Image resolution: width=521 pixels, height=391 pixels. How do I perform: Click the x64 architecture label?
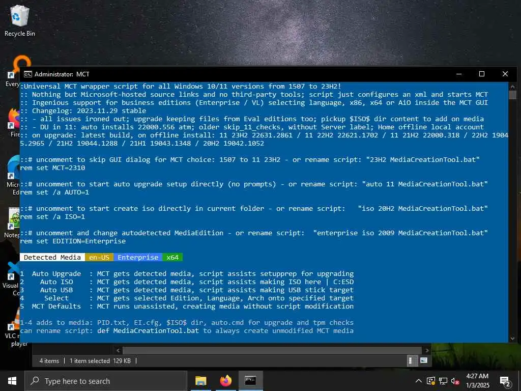coord(172,257)
